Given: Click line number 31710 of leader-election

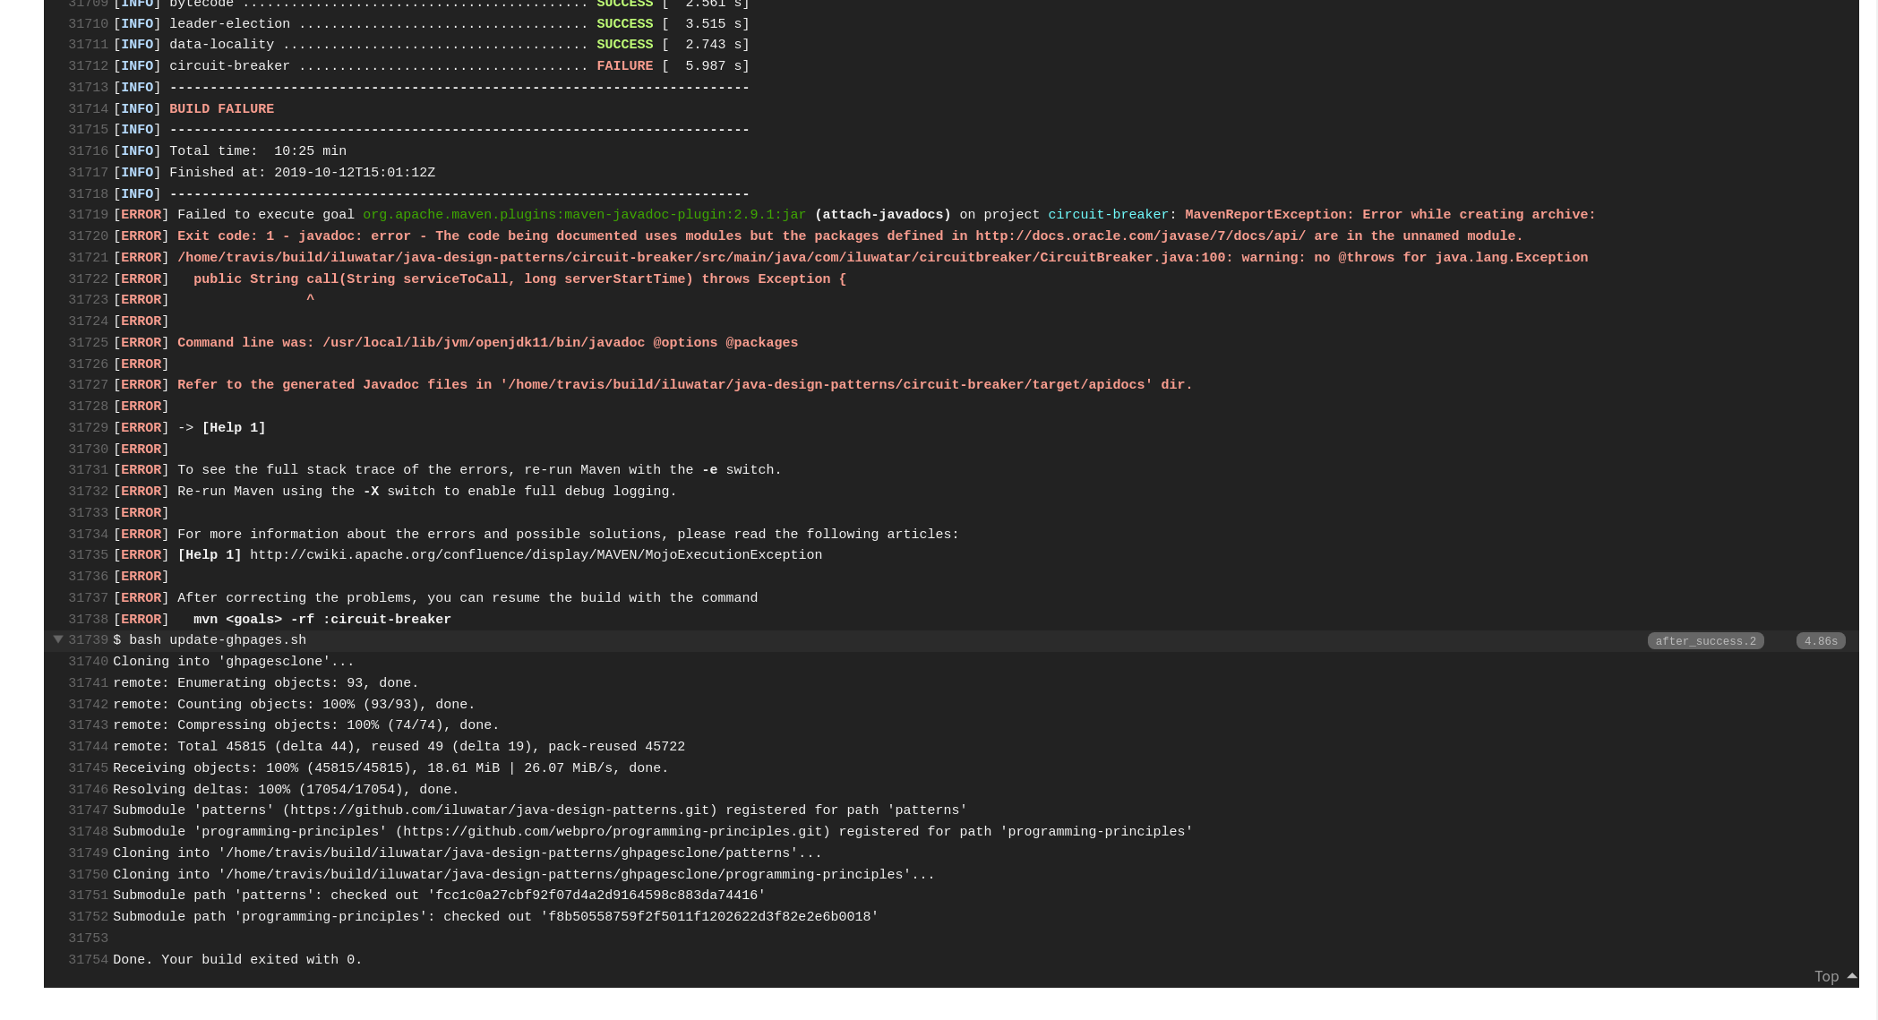Looking at the screenshot, I should click(x=88, y=24).
